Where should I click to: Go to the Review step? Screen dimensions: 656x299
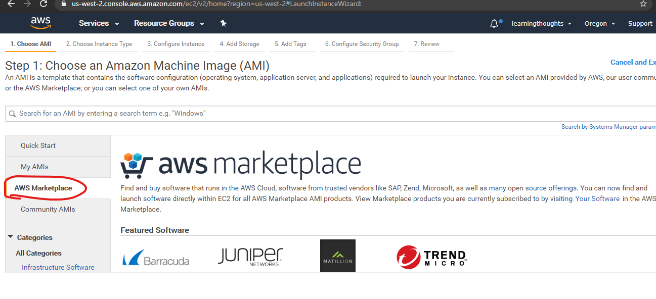pyautogui.click(x=427, y=44)
